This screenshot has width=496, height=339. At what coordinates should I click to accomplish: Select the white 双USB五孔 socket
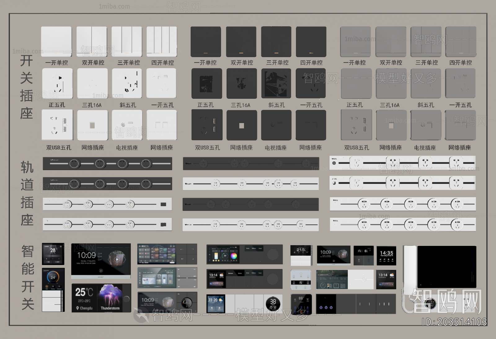point(57,125)
